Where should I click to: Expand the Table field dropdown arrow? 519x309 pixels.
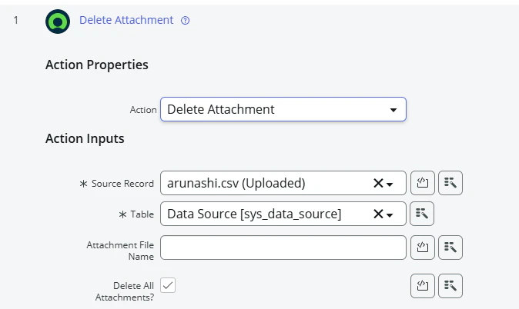[390, 214]
